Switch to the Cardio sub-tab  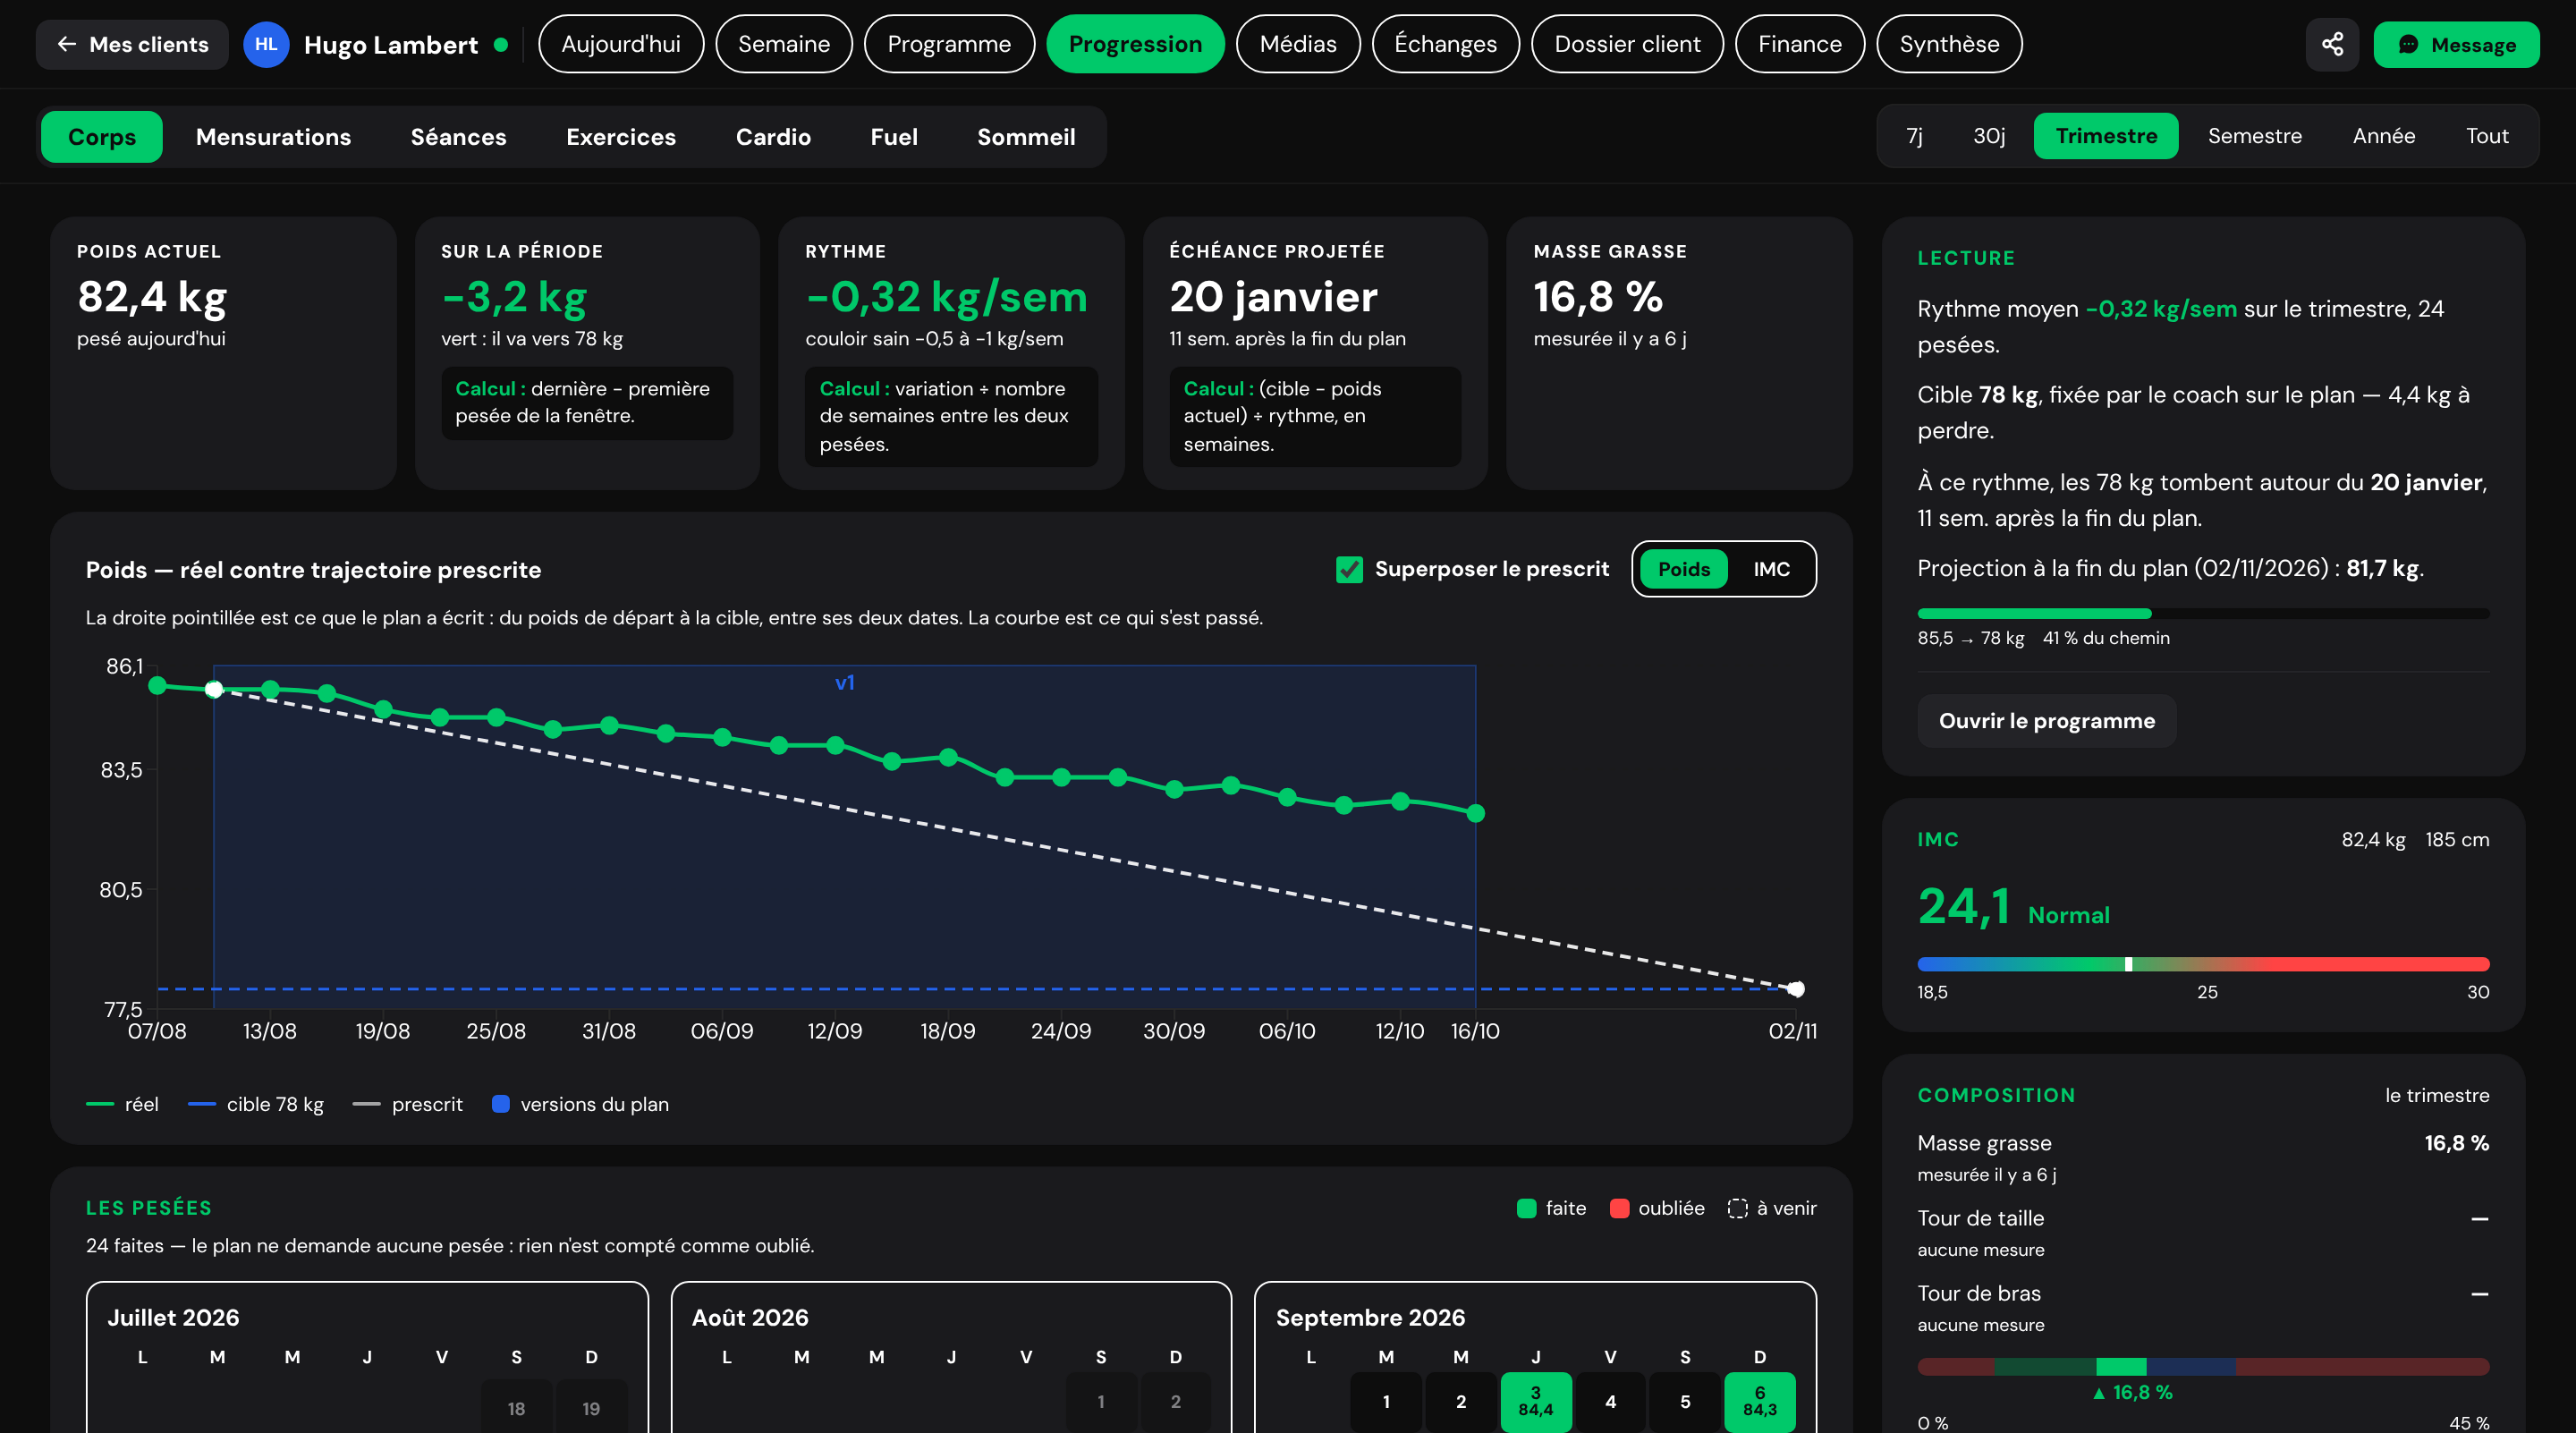pyautogui.click(x=773, y=137)
